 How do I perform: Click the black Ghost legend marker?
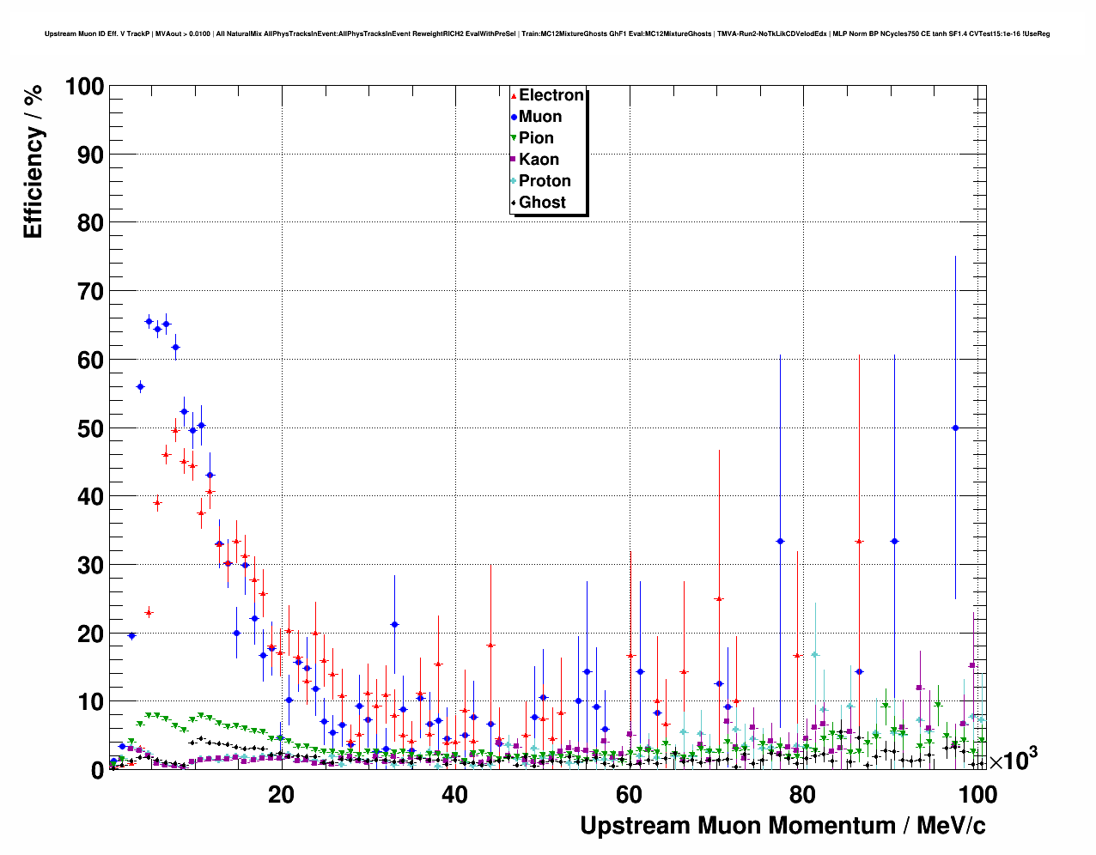click(514, 203)
